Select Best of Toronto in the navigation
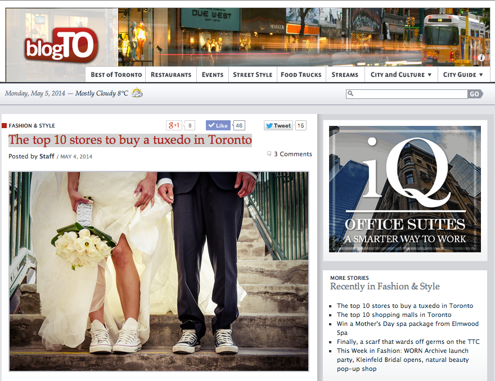Viewport: 495px width, 381px height. 115,74
